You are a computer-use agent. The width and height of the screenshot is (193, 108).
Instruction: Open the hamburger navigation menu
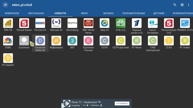coord(5,5)
